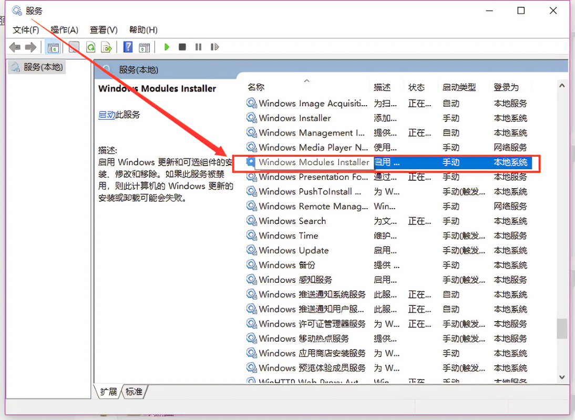Stop the service with the square icon
Screen dimensions: 575x420
tap(182, 47)
